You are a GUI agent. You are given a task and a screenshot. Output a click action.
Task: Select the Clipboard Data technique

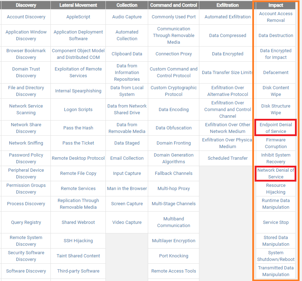(x=127, y=54)
